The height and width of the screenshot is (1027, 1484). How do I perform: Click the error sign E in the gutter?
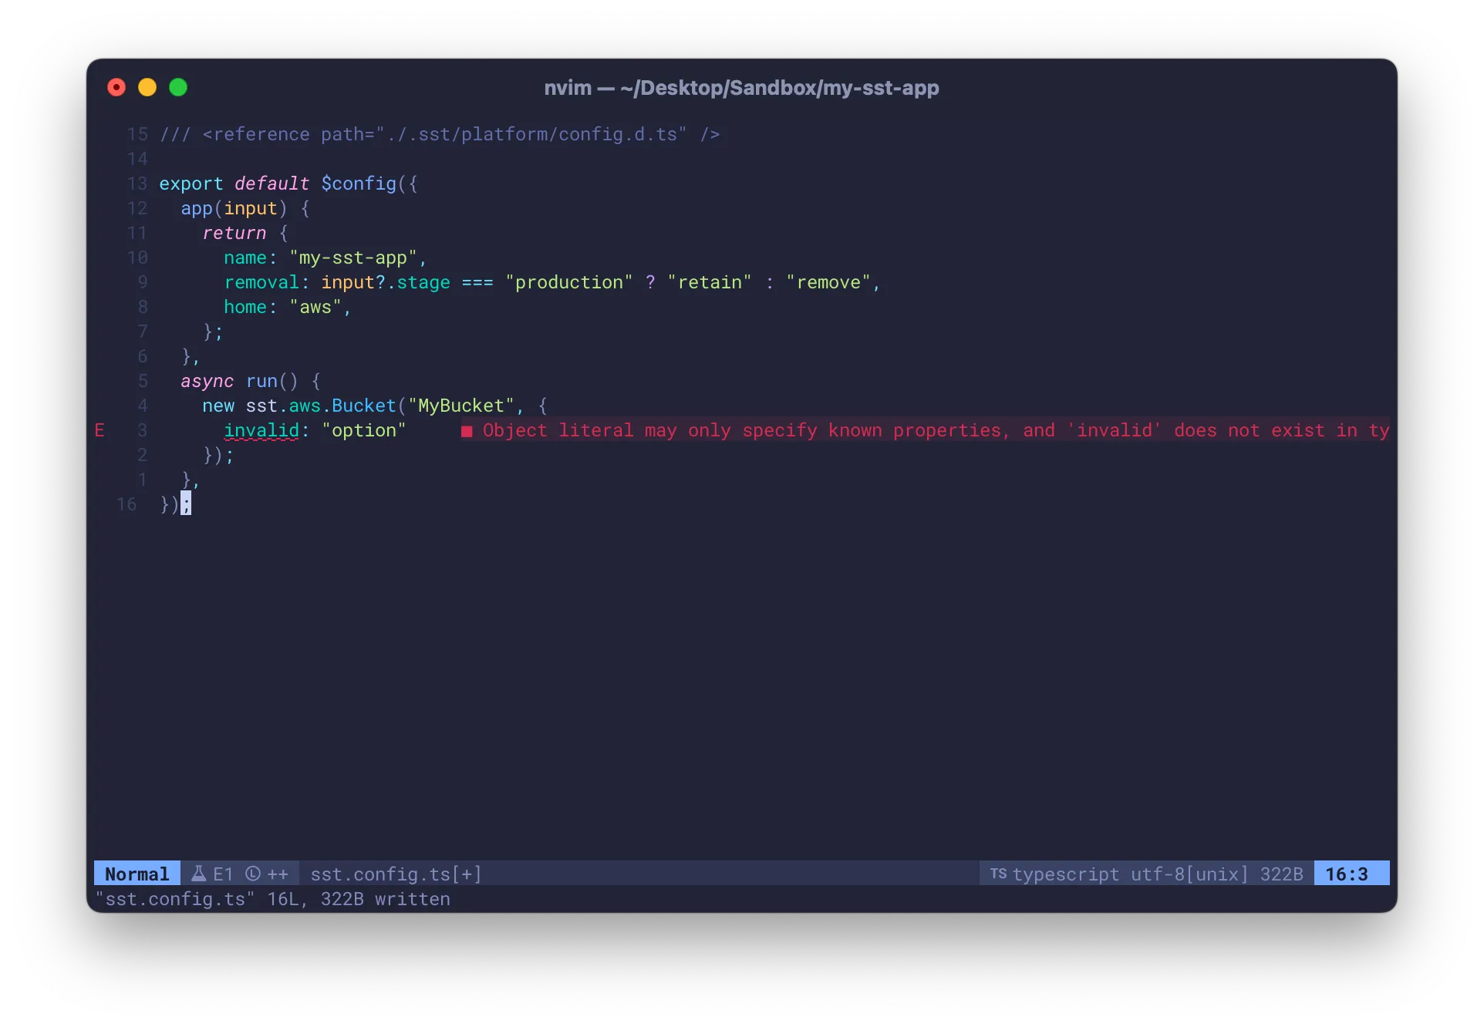[100, 430]
